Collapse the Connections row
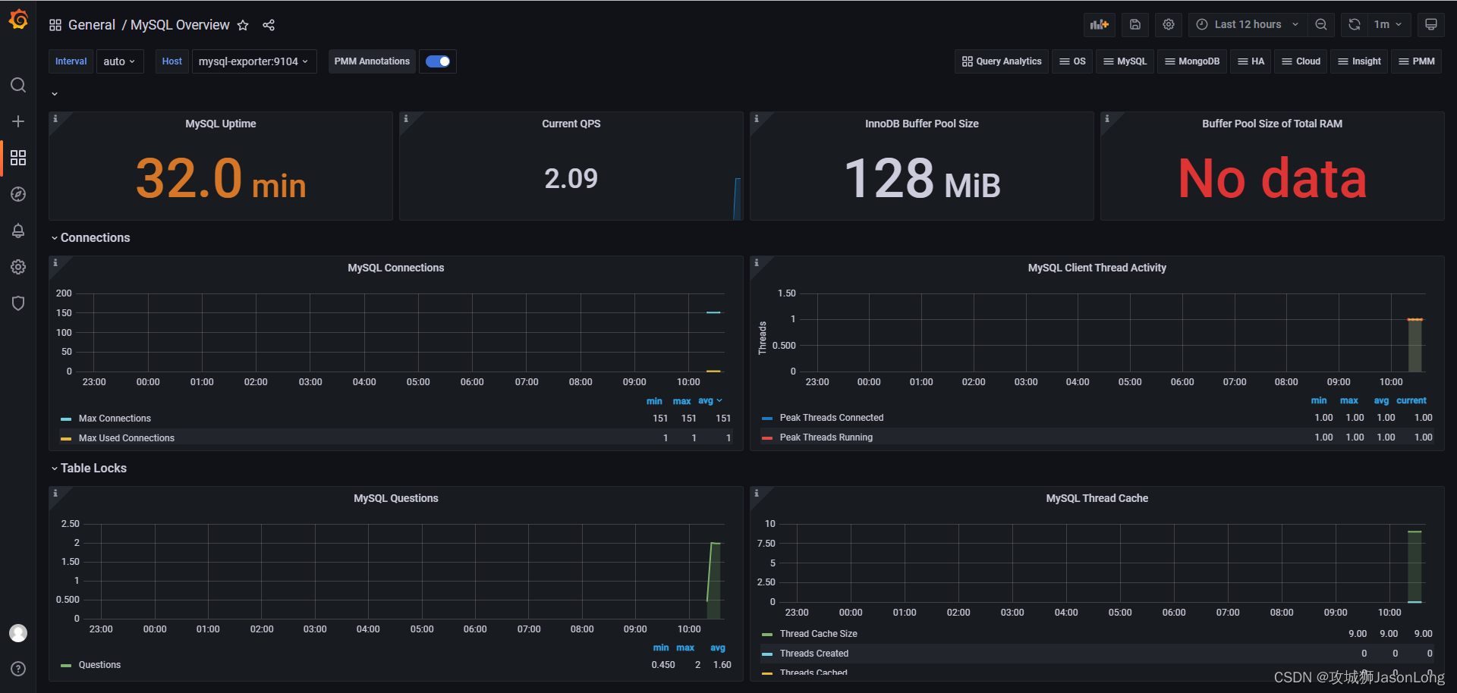 click(x=90, y=238)
